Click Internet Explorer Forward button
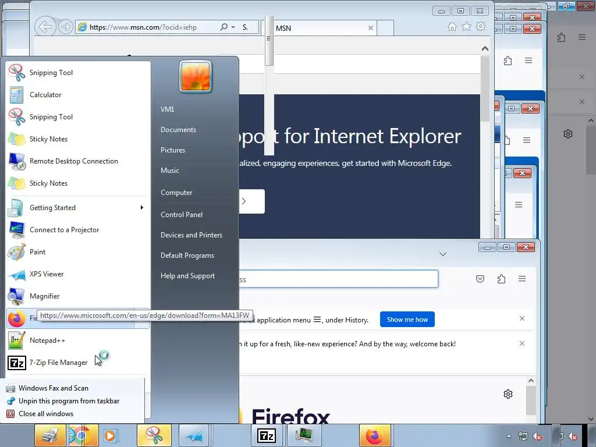 (66, 27)
